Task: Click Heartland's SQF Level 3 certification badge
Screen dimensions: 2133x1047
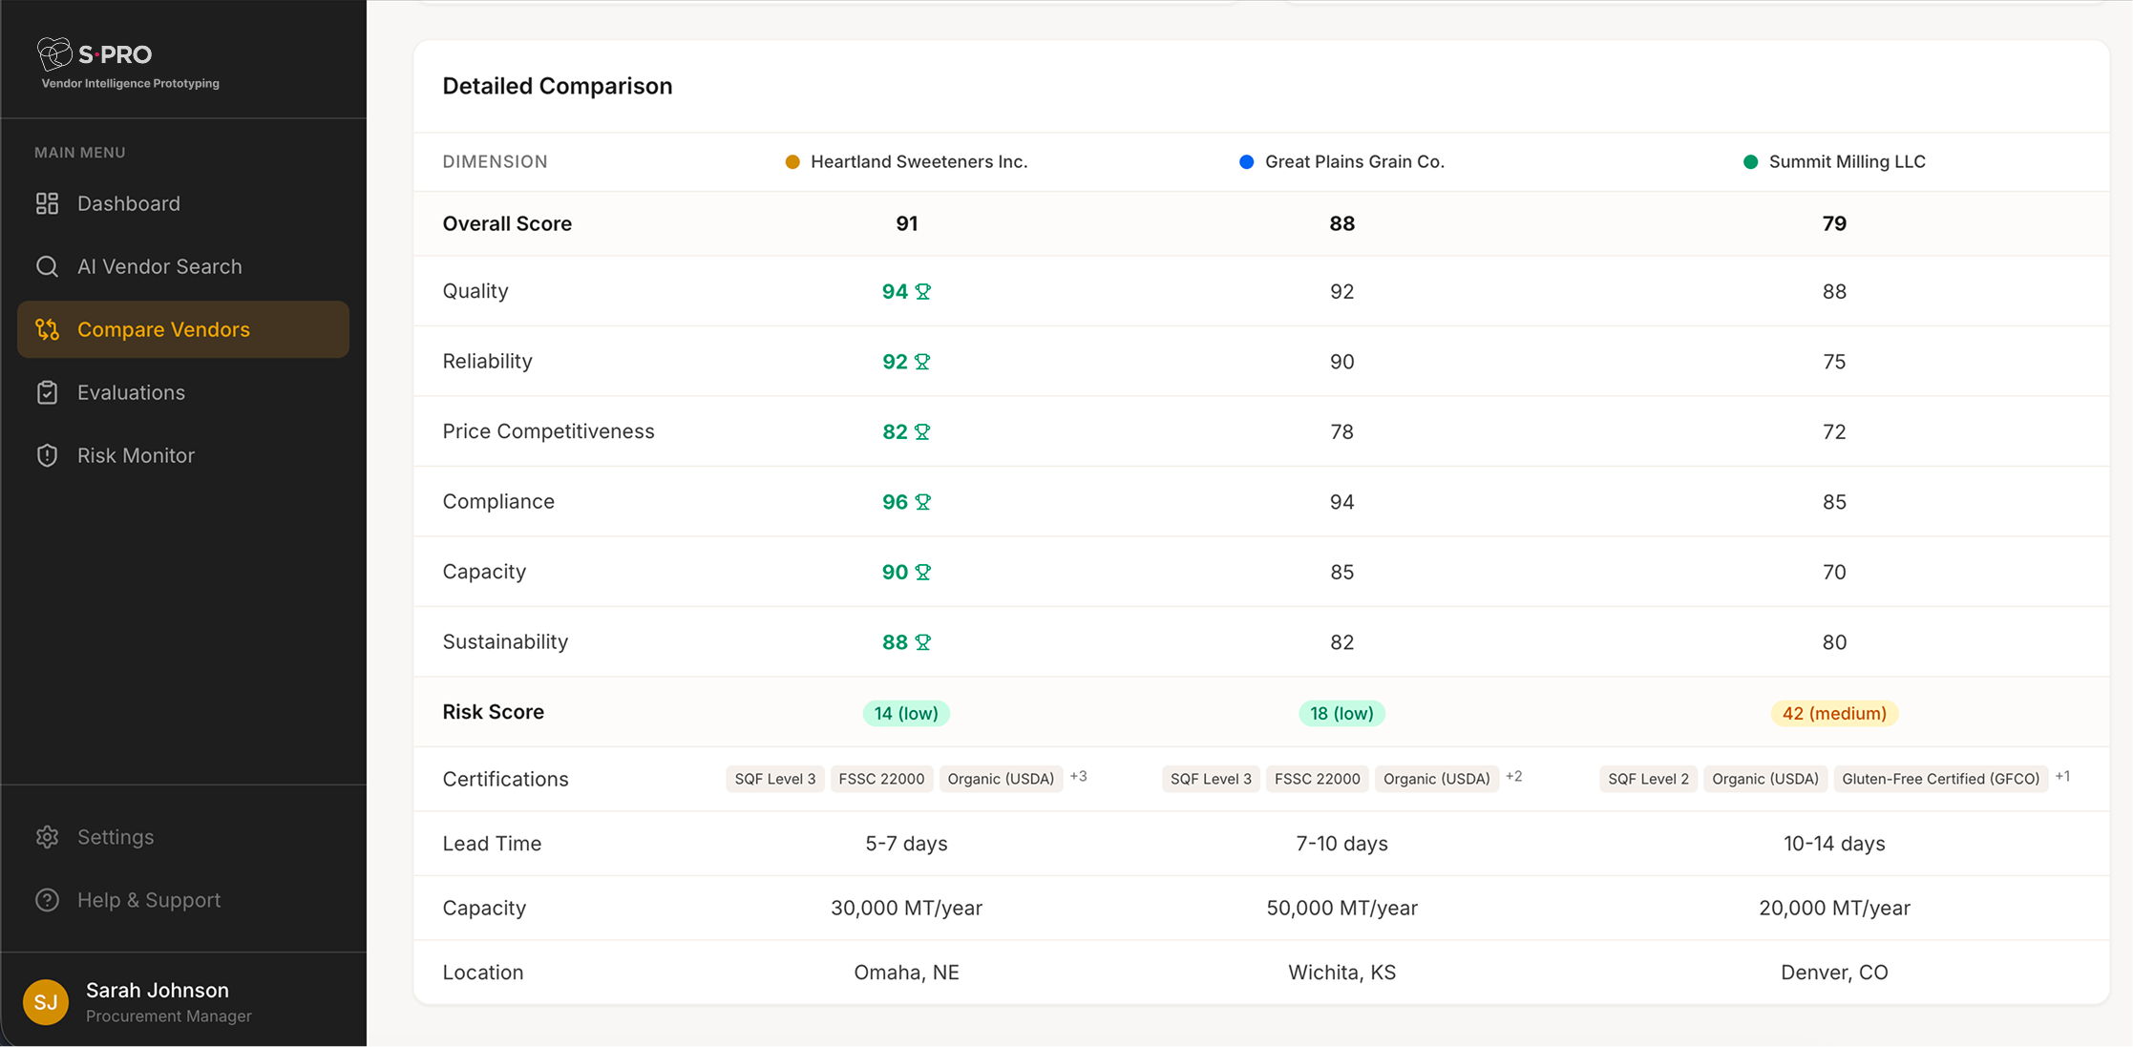Action: [774, 779]
